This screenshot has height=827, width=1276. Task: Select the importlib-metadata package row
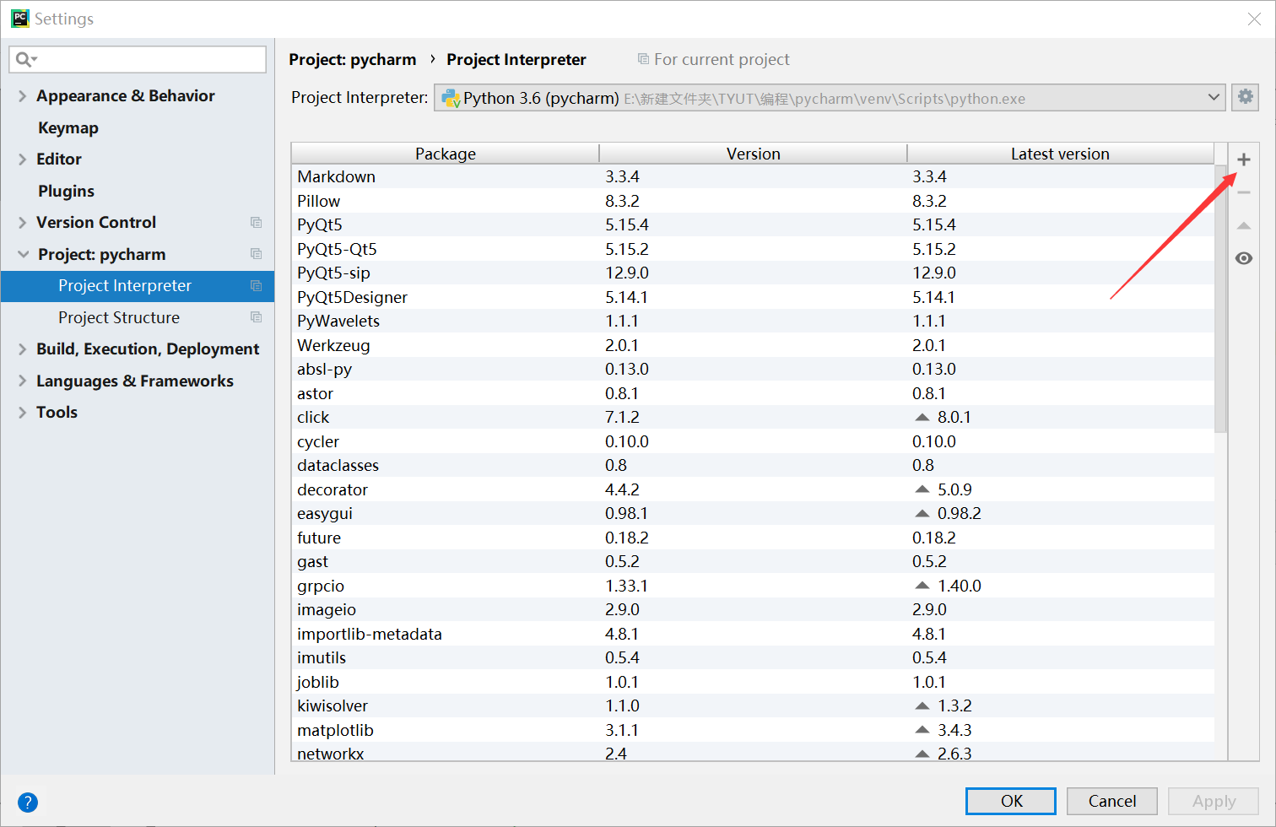click(x=753, y=634)
